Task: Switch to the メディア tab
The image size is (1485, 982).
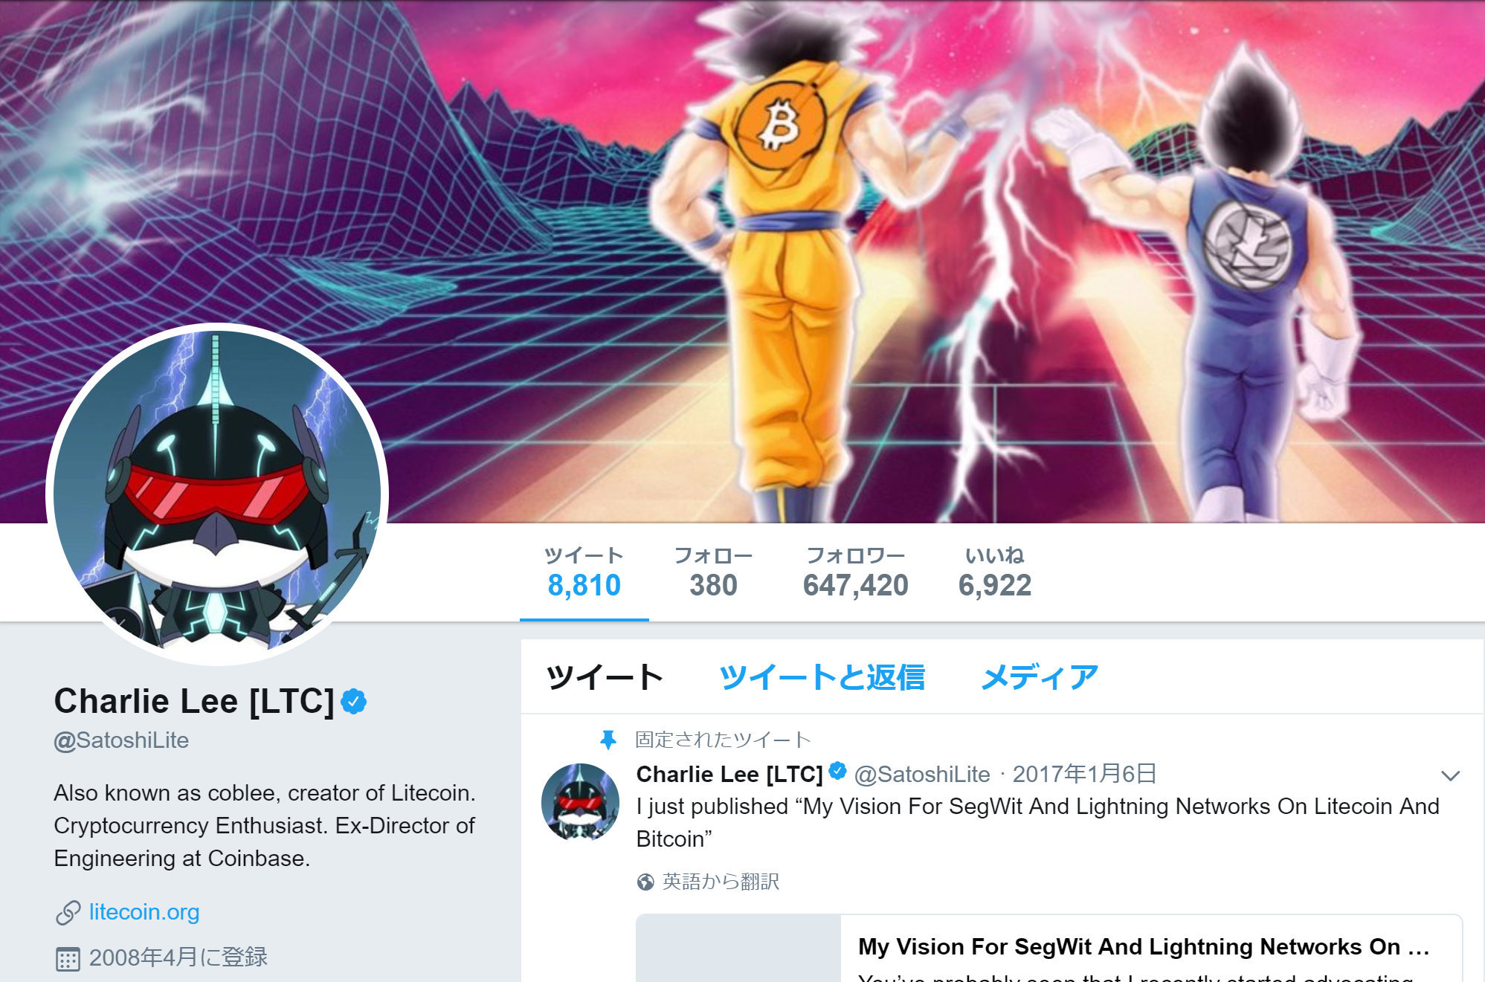Action: 1040,677
